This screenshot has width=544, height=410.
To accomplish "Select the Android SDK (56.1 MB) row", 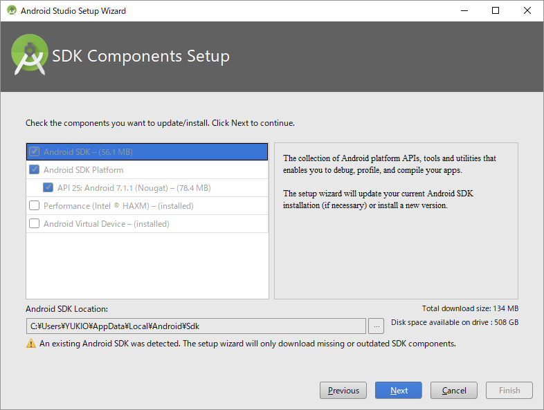I will click(89, 152).
